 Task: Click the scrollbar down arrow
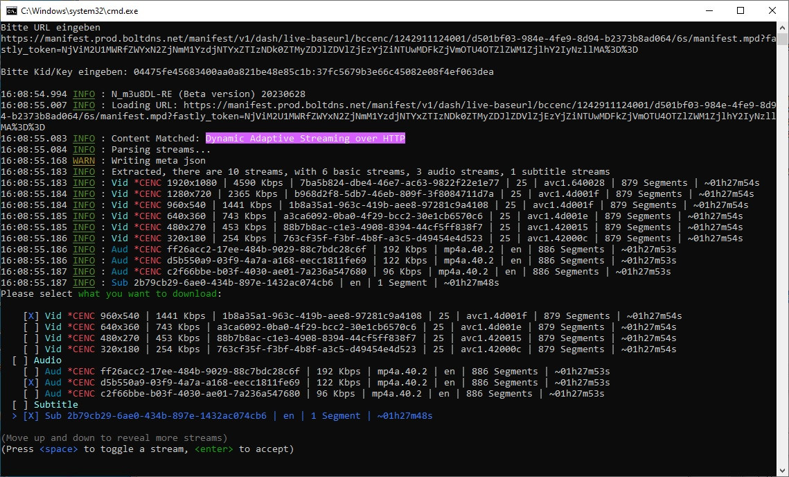[x=783, y=471]
